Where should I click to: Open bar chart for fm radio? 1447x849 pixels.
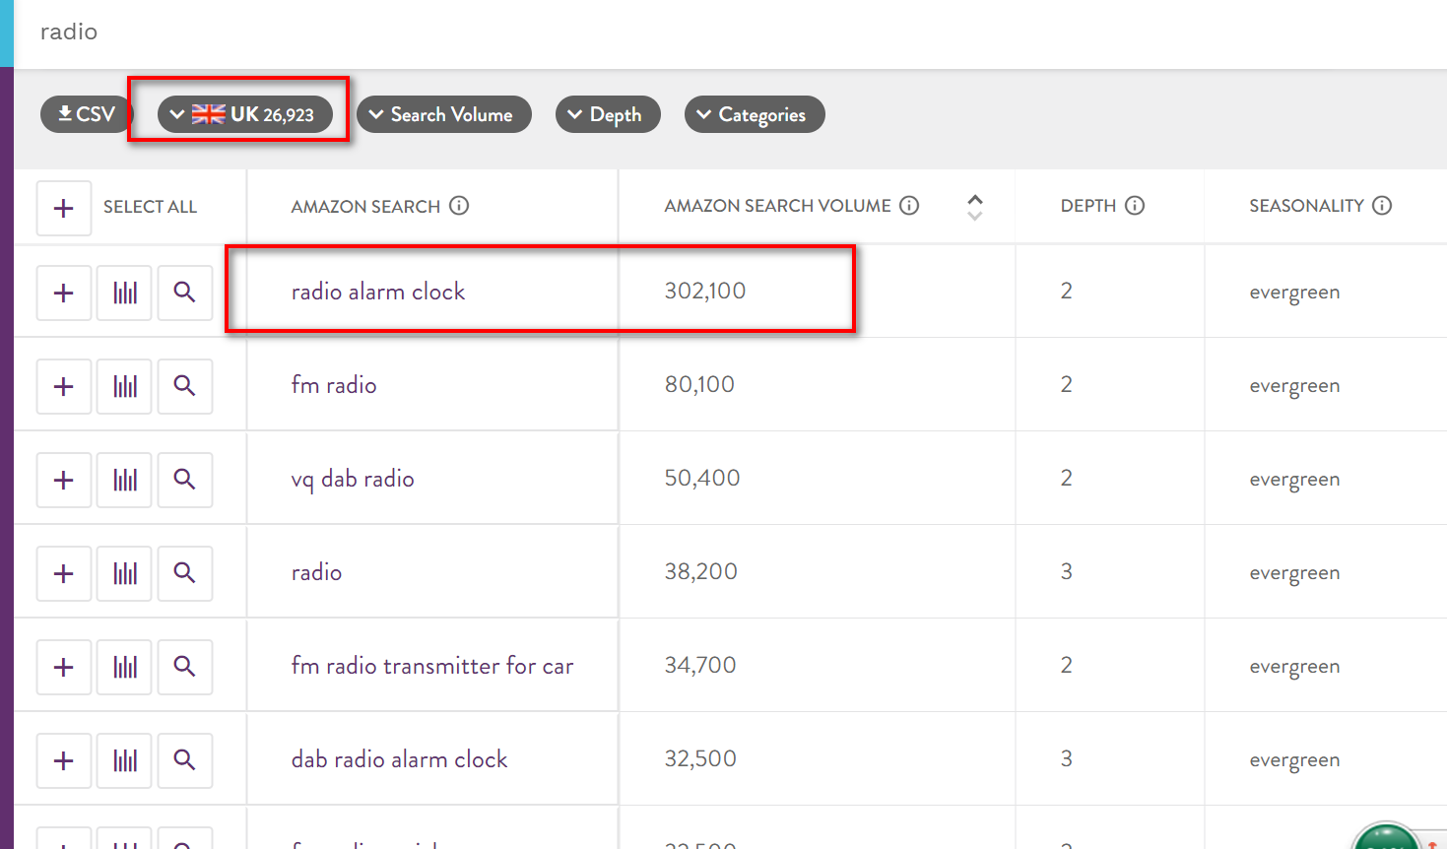(x=124, y=386)
